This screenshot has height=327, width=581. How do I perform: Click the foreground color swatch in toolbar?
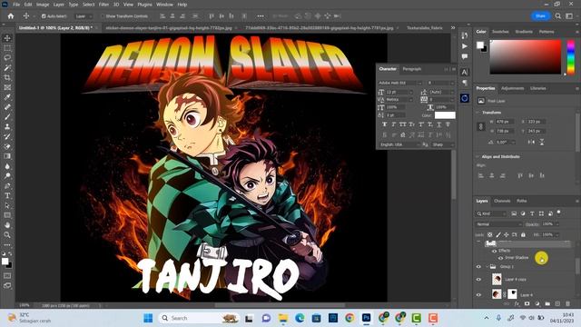click(x=5, y=262)
